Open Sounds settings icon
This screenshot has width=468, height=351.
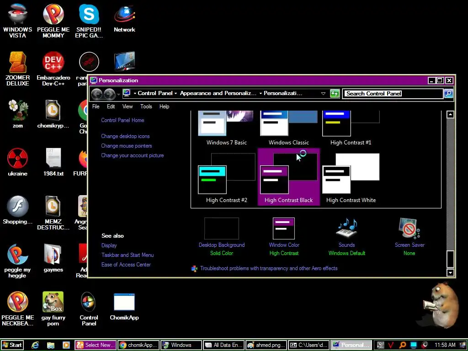(346, 229)
